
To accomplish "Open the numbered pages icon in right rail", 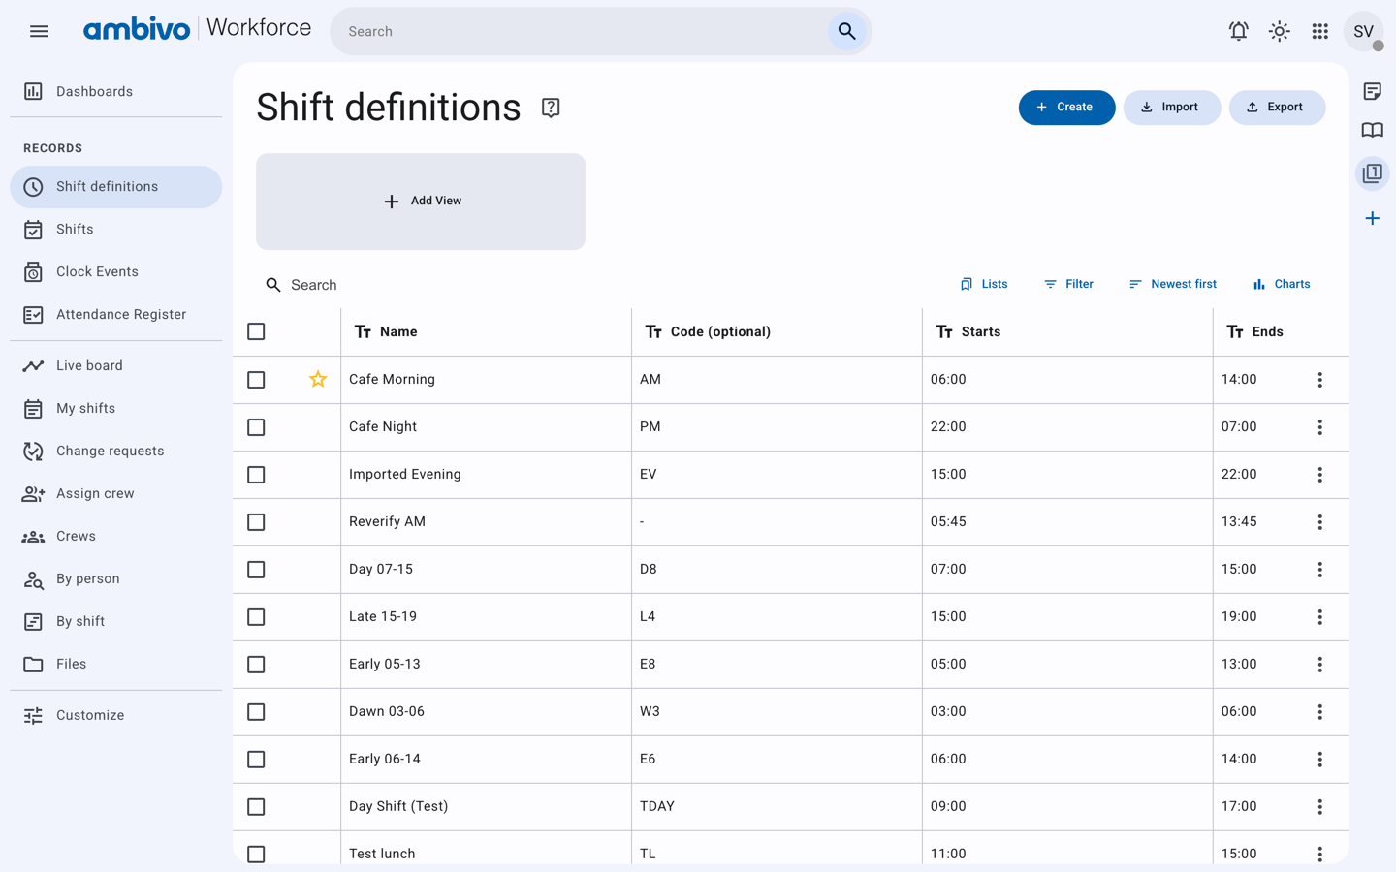I will (1372, 173).
